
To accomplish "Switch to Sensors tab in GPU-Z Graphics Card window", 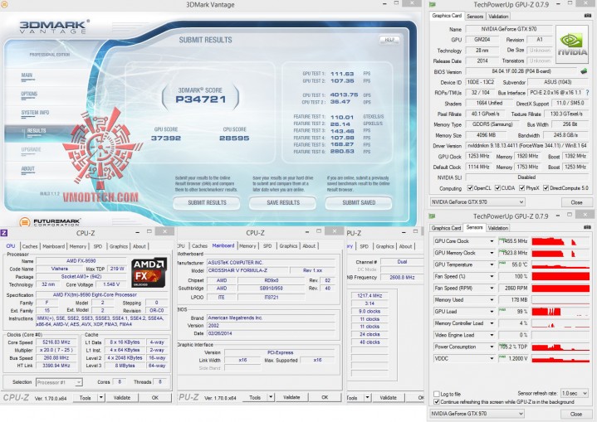I will coord(475,17).
